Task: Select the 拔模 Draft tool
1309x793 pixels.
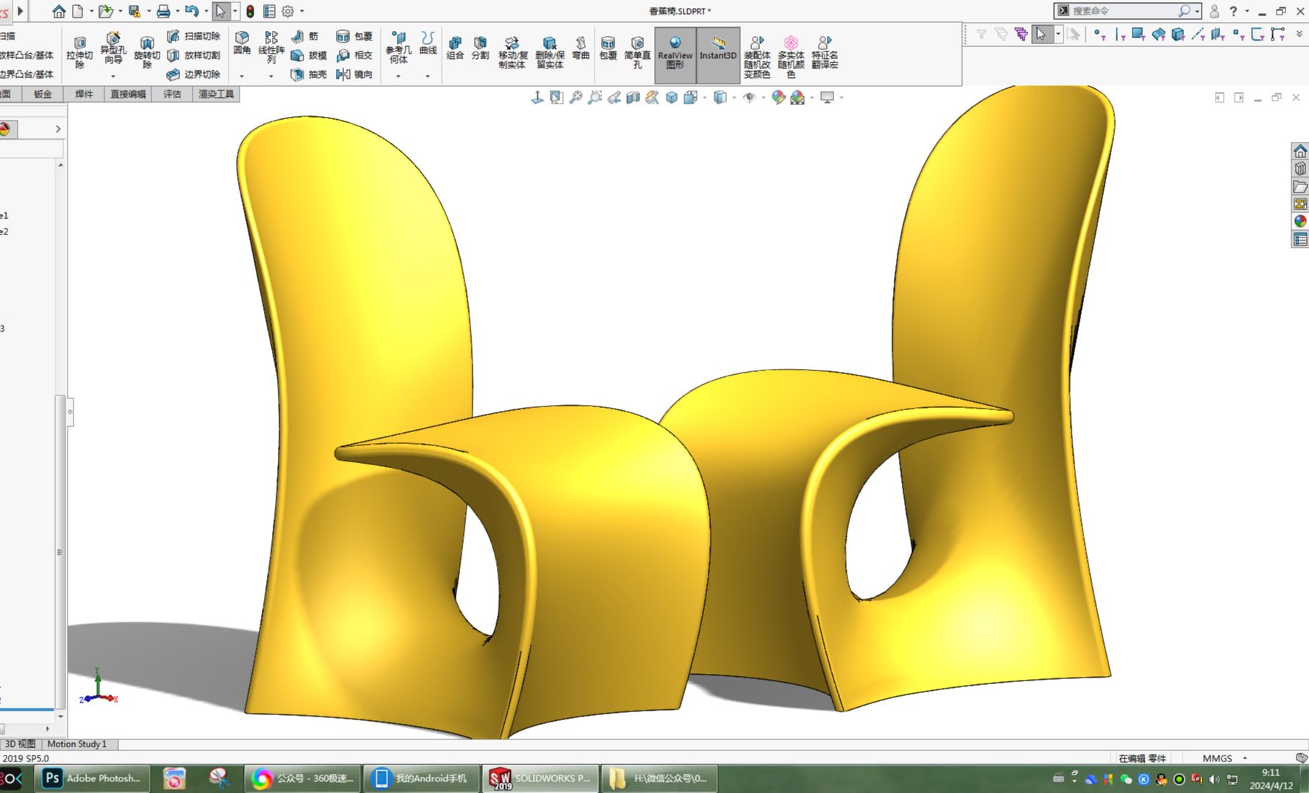Action: [309, 55]
